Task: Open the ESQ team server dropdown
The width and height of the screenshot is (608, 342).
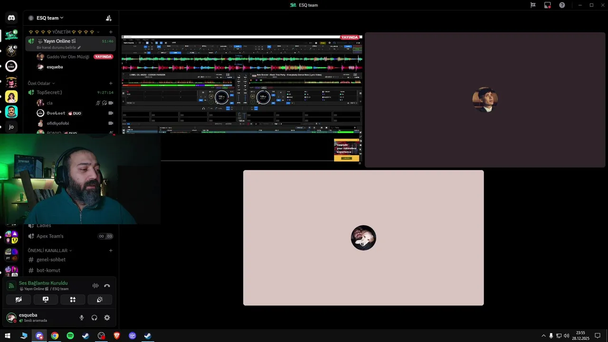Action: 50,18
